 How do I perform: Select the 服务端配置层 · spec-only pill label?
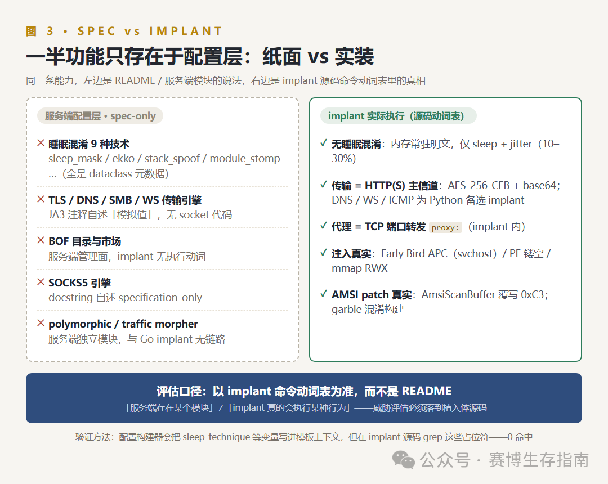[100, 116]
